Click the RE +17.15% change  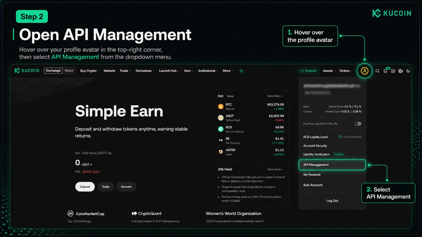click(x=278, y=143)
